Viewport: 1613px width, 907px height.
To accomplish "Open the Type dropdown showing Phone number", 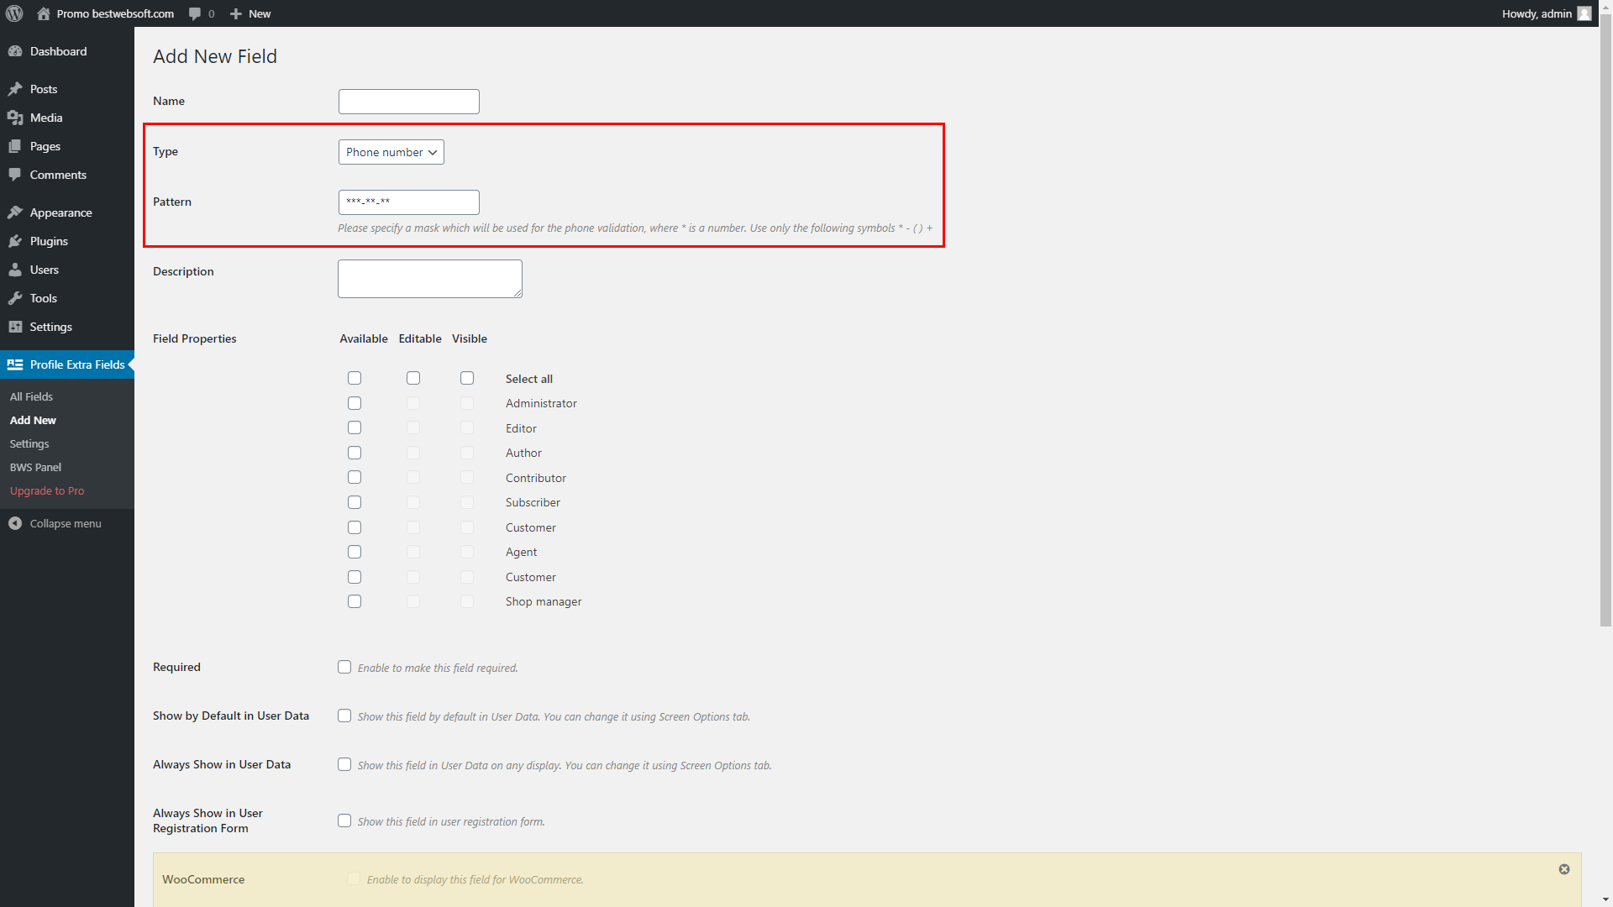I will click(390, 152).
